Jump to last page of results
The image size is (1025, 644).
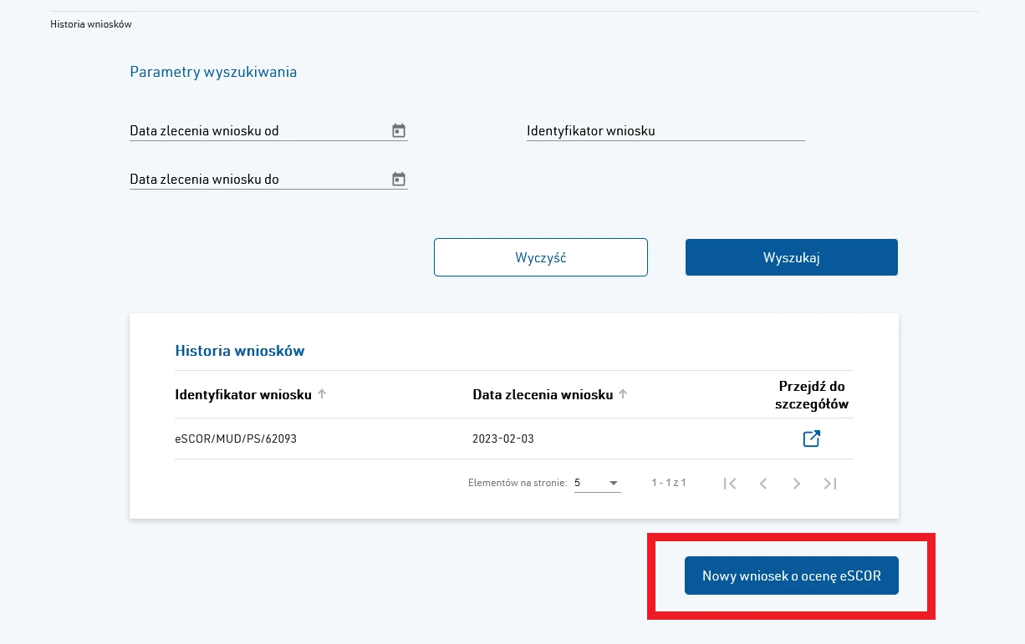point(830,483)
